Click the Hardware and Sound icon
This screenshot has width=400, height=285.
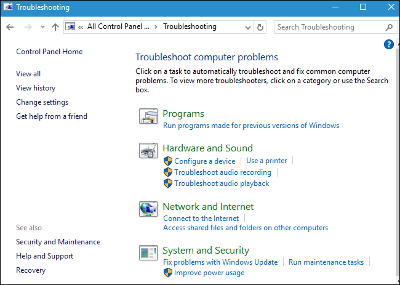coord(148,151)
